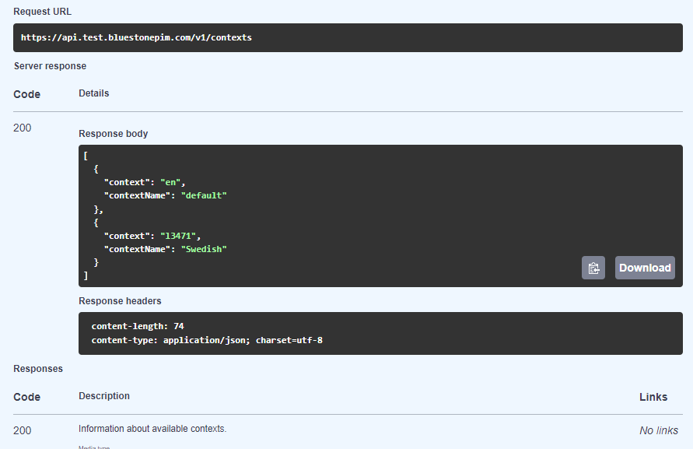
Task: Click the Response body label
Action: (113, 134)
